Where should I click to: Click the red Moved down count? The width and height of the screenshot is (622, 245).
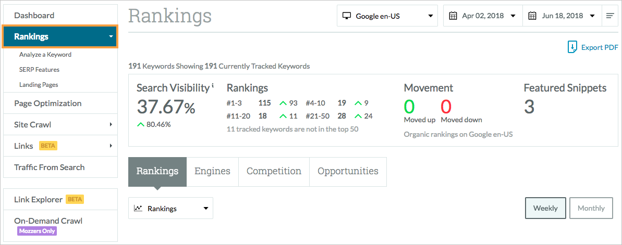446,107
